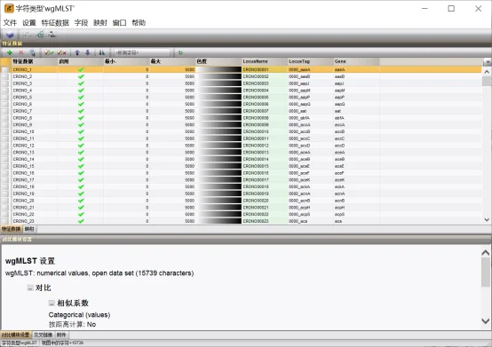Add a new character with green plus icon
Viewport: 492px width, 347px height.
pyautogui.click(x=10, y=52)
